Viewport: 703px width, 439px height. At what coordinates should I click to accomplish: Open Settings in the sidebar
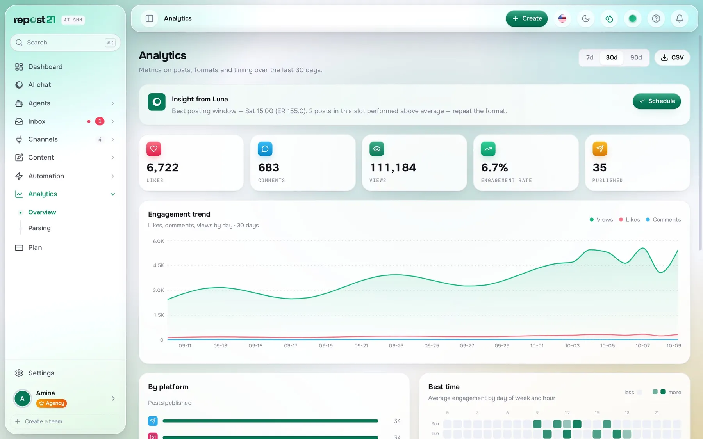(65, 373)
